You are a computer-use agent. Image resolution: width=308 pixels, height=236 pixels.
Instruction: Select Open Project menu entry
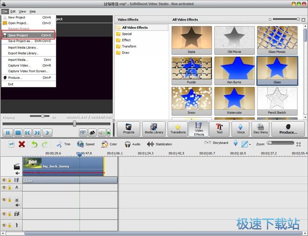[x=28, y=23]
